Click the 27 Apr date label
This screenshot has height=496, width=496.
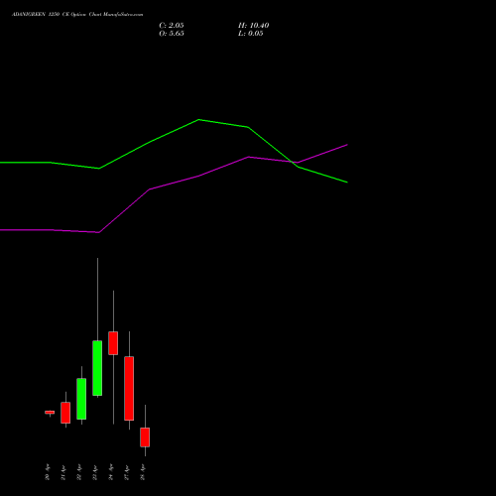127,472
